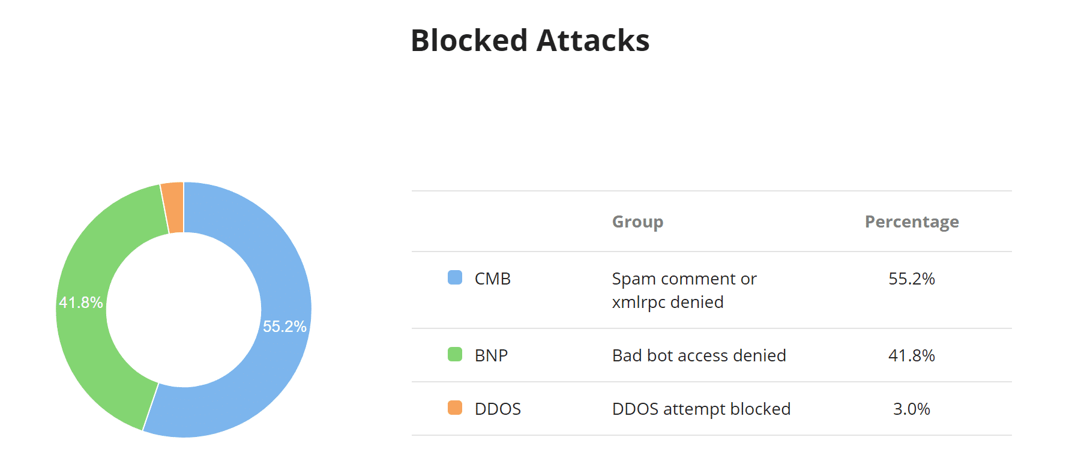Click the Percentage column header
The image size is (1084, 461).
click(x=911, y=221)
